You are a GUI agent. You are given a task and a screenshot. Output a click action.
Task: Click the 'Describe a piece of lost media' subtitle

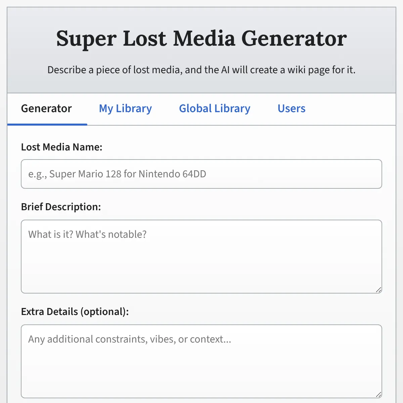201,70
